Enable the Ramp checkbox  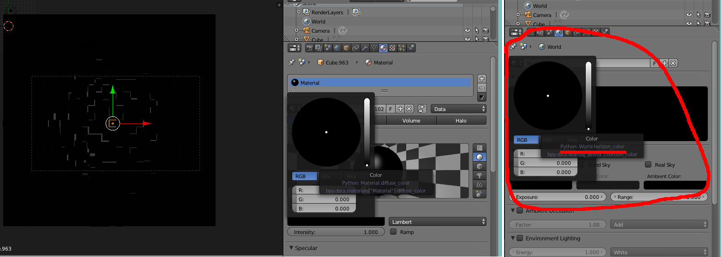point(393,232)
